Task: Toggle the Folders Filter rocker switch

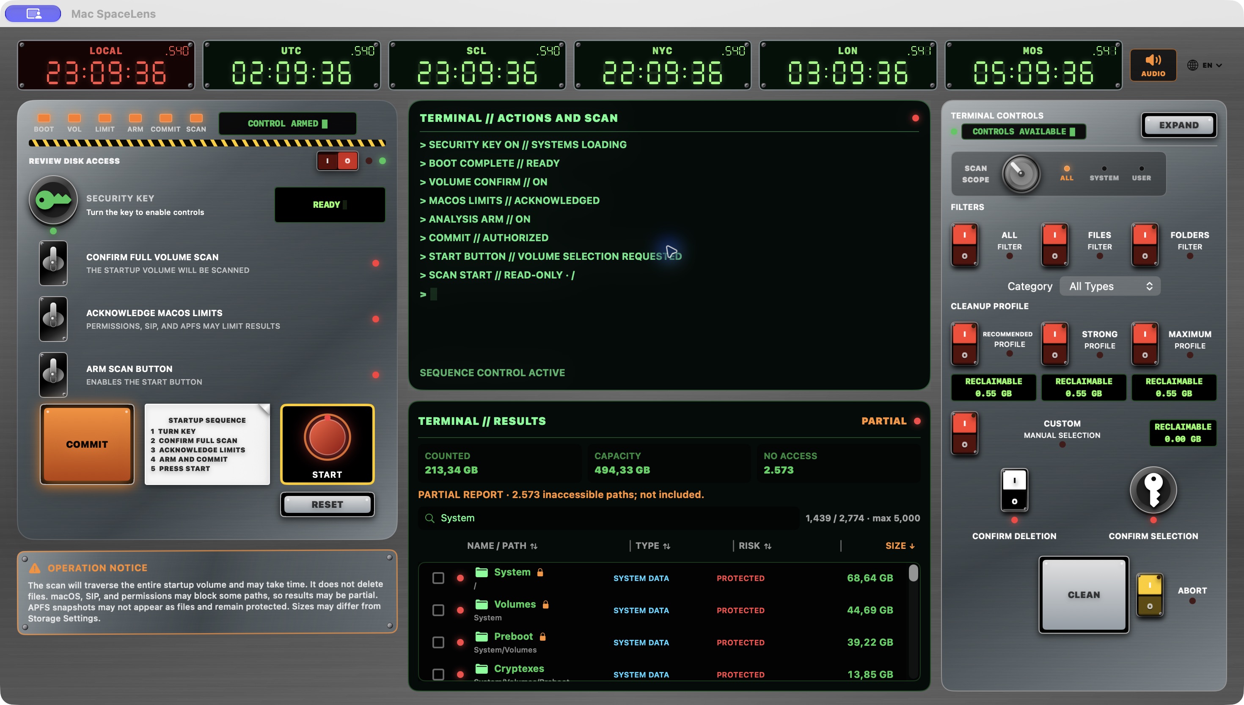Action: click(1144, 245)
